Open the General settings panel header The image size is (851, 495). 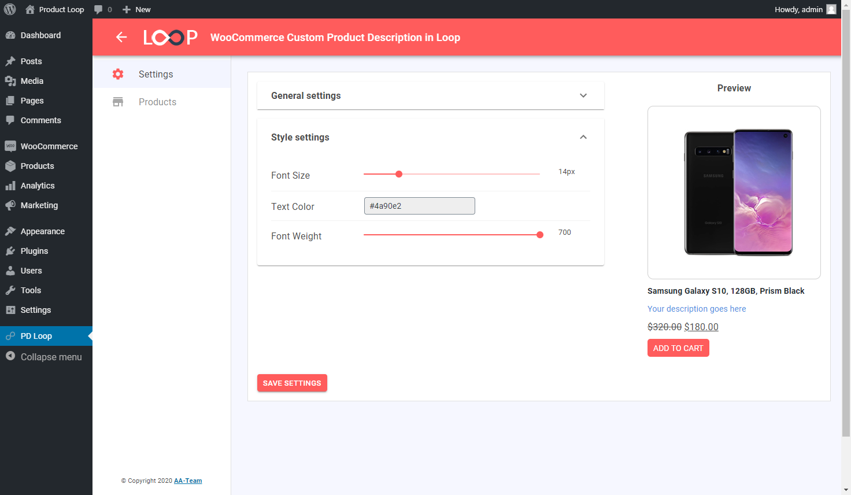(x=431, y=95)
